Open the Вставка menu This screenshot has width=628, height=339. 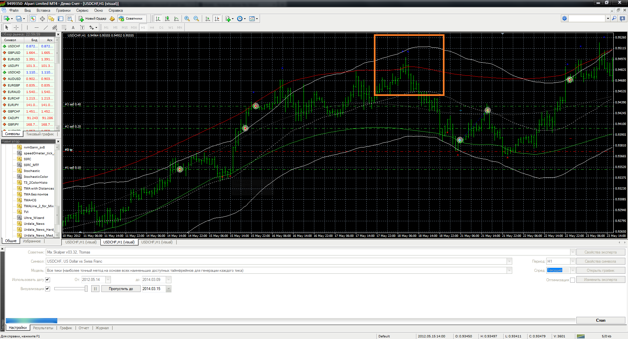click(x=43, y=10)
